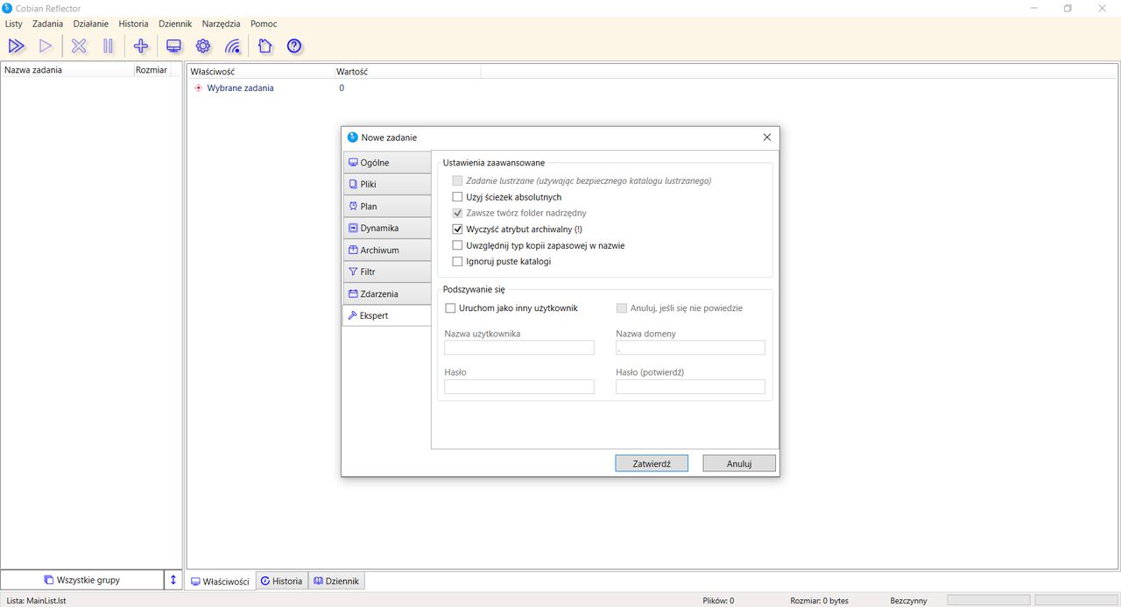Select the Ekspert tab
The image size is (1121, 607).
tap(386, 315)
